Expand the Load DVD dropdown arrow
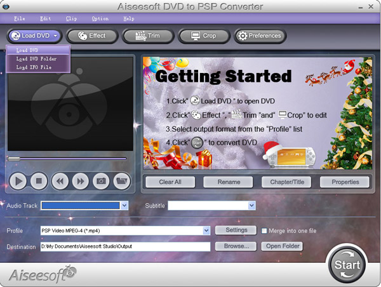This screenshot has width=381, height=287. tap(55, 36)
